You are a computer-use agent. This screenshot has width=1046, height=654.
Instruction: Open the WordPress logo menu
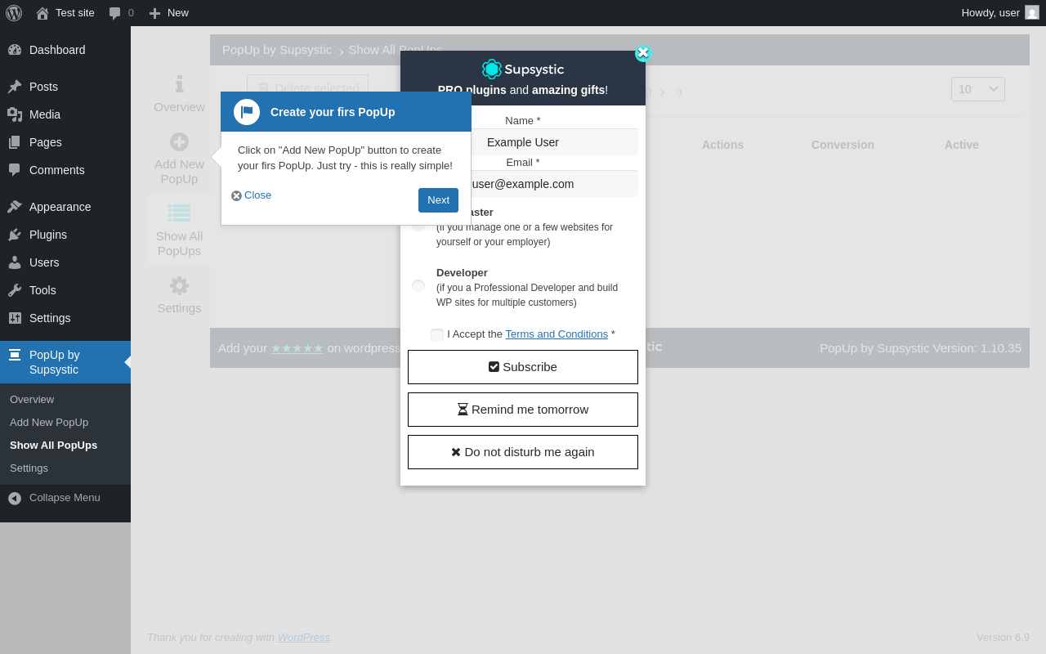(x=14, y=13)
